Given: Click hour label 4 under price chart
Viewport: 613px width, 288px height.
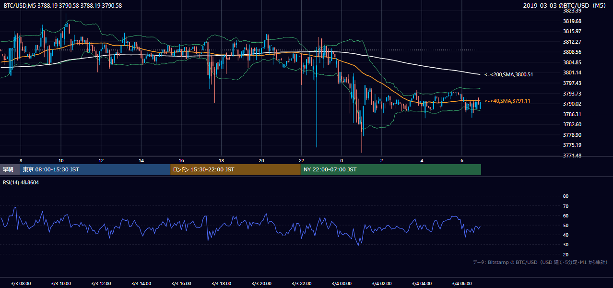Looking at the screenshot, I should [422, 160].
